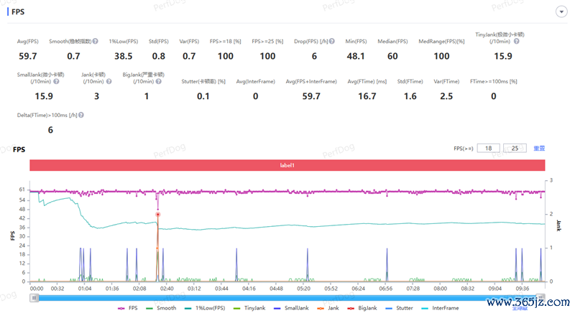Open help icon next to Smooth metric

[96, 42]
